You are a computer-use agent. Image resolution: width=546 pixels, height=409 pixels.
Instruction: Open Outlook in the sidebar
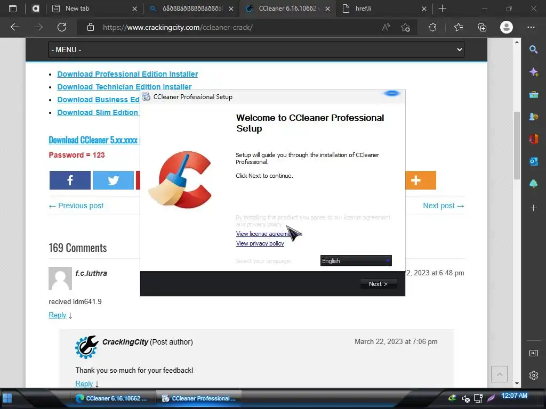click(533, 161)
